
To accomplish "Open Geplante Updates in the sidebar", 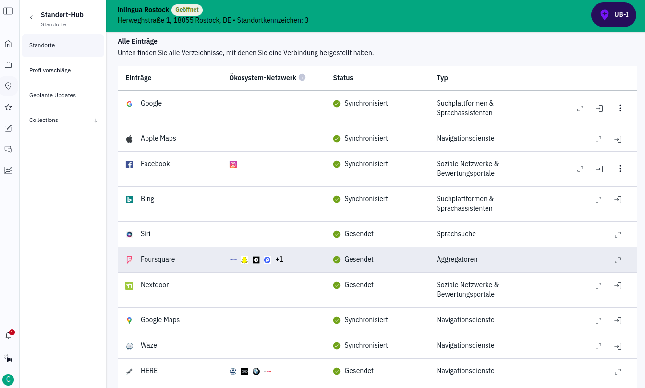I will (63, 95).
